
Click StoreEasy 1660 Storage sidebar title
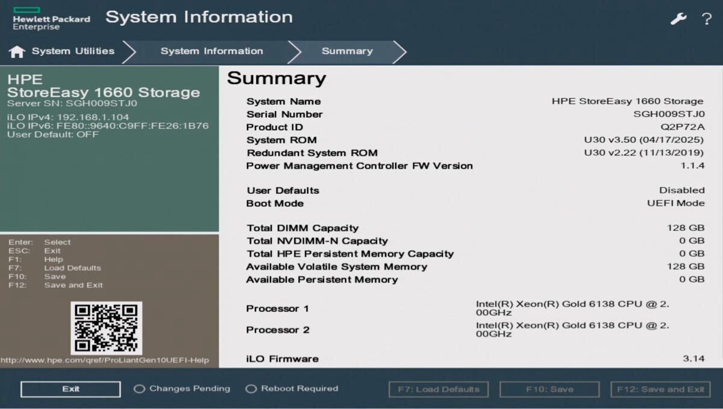[104, 93]
